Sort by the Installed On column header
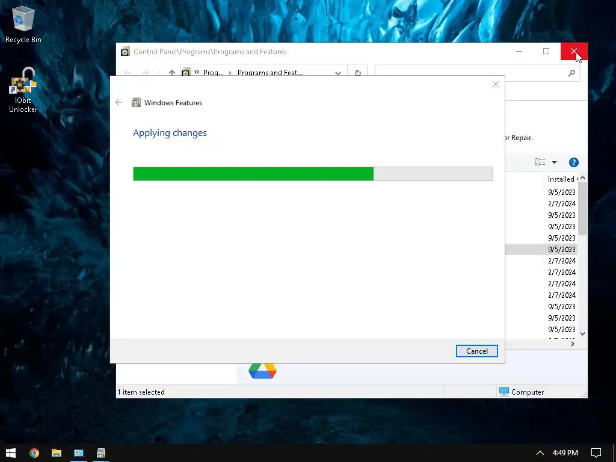The height and width of the screenshot is (462, 616). pos(562,179)
